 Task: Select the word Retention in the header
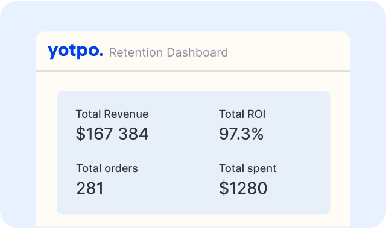(136, 52)
